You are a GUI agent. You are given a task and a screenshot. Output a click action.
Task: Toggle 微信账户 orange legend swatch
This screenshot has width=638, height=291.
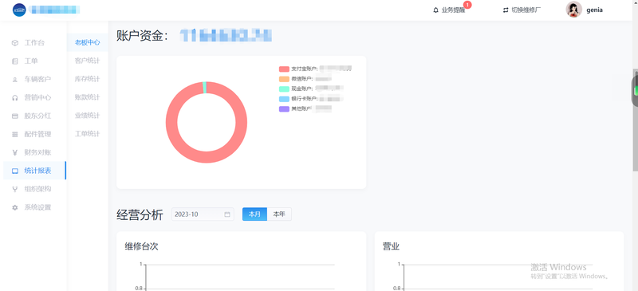point(284,79)
